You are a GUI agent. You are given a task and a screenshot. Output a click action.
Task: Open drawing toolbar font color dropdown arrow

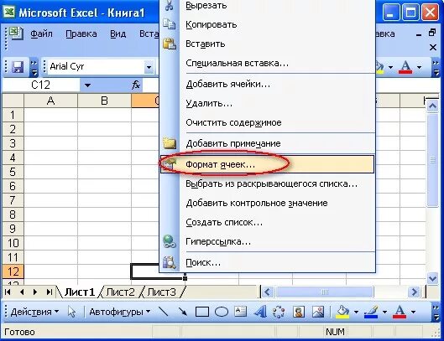click(413, 313)
